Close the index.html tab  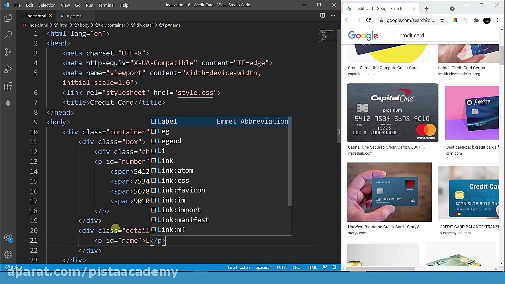coord(50,16)
